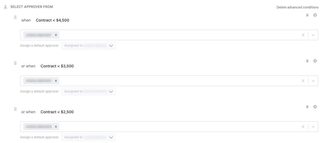This screenshot has height=143, width=329.
Task: Open default approver dropdown under $4,500 condition
Action: coord(88,46)
